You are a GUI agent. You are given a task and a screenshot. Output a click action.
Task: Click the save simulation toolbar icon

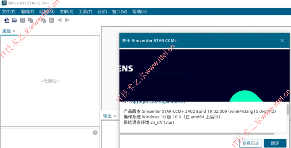[x=23, y=20]
